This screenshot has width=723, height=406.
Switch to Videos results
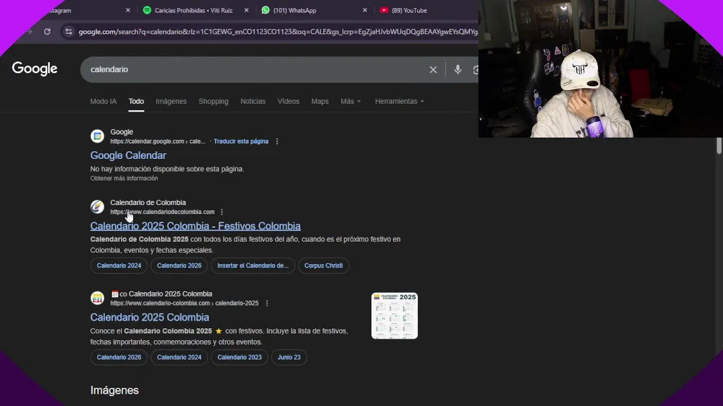tap(288, 101)
